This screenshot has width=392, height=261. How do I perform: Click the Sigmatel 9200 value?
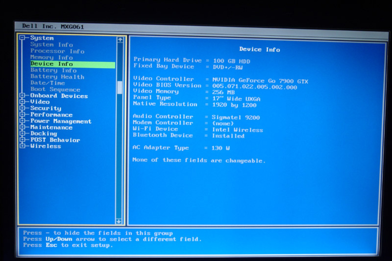[x=236, y=117]
